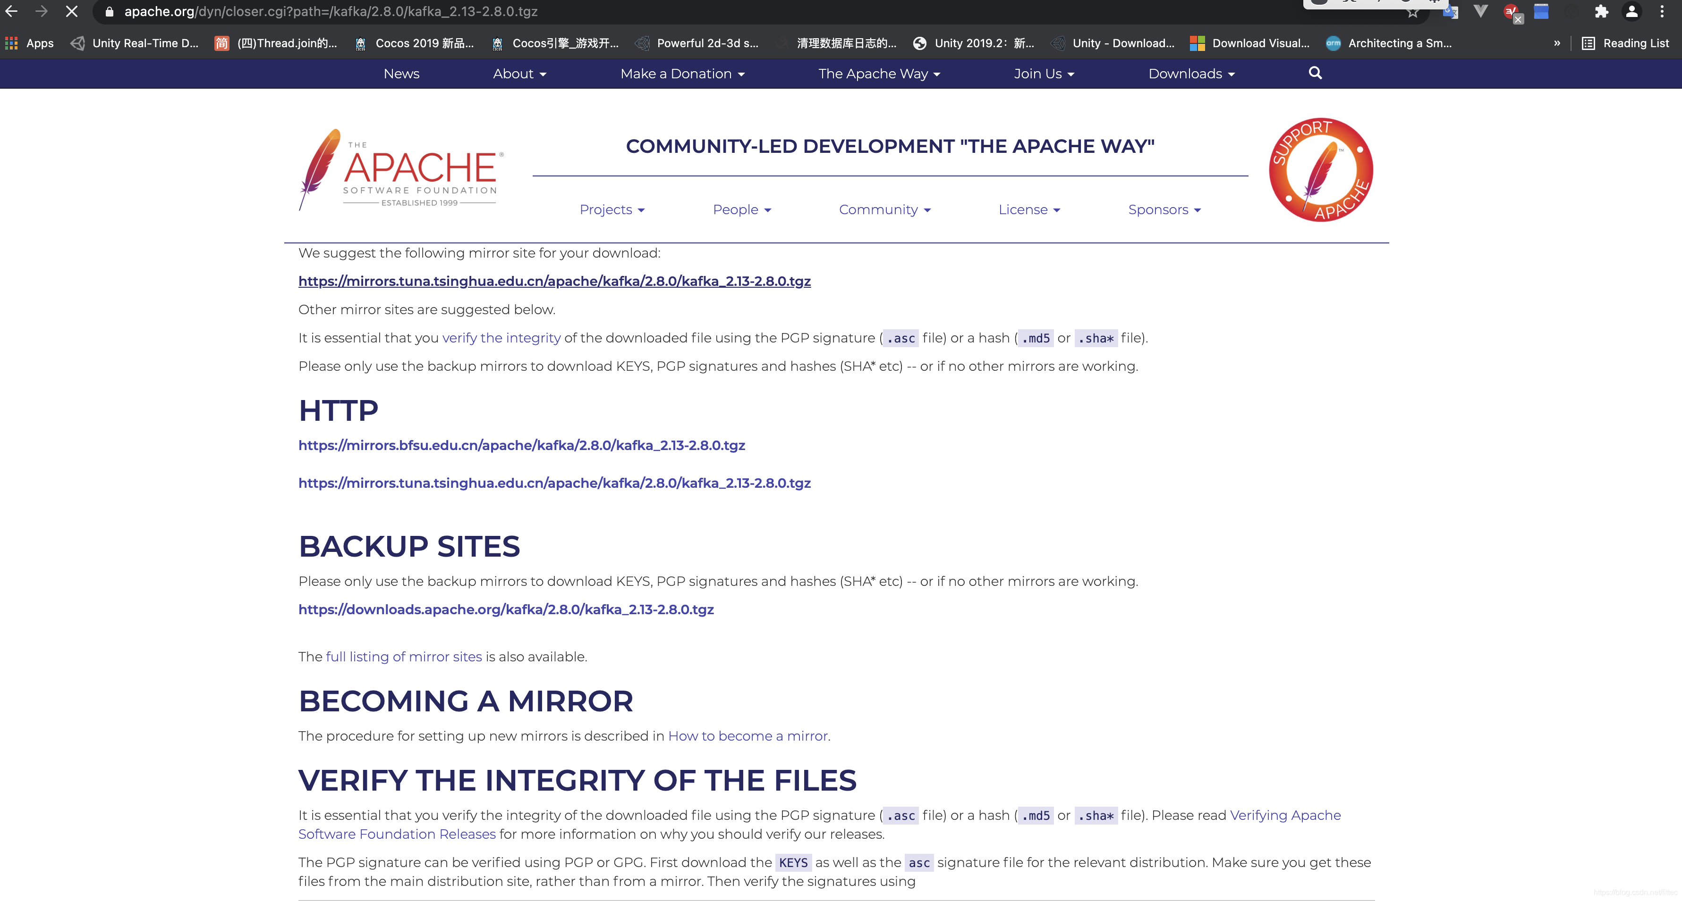Click the search magnifier icon
Viewport: 1682px width, 901px height.
coord(1315,73)
